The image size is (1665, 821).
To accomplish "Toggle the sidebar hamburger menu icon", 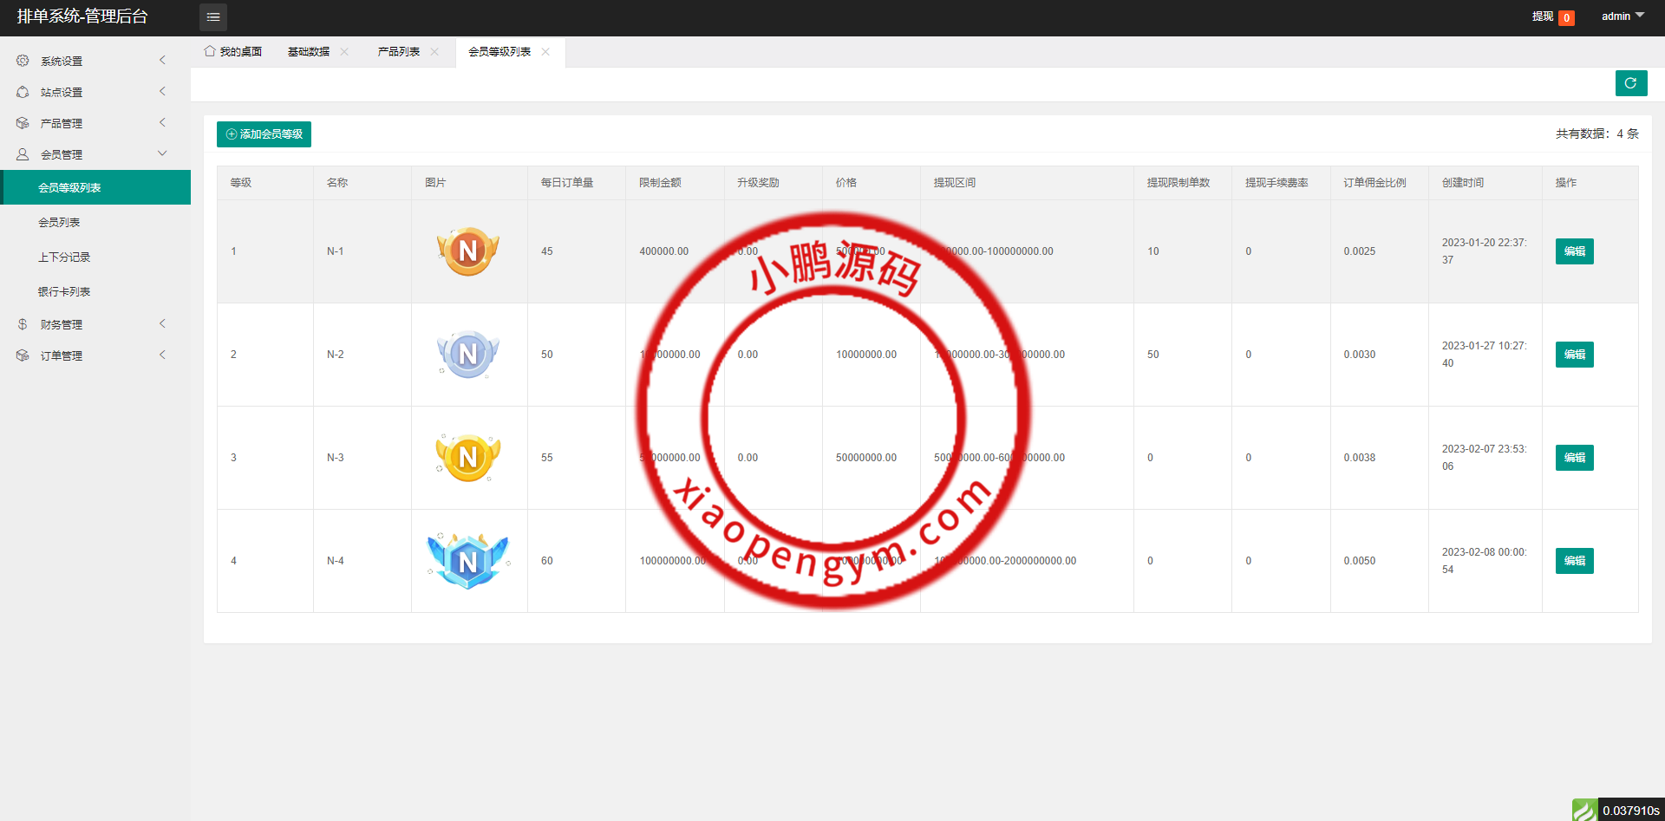I will coord(212,17).
